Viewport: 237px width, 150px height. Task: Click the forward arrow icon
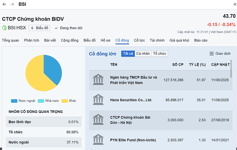[12, 4]
